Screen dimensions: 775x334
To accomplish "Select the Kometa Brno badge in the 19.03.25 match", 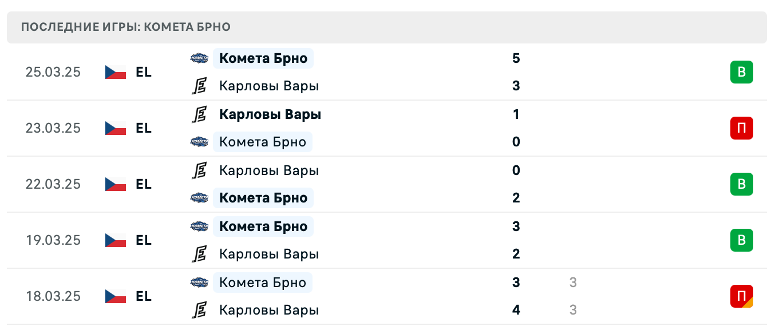I will coord(199,226).
